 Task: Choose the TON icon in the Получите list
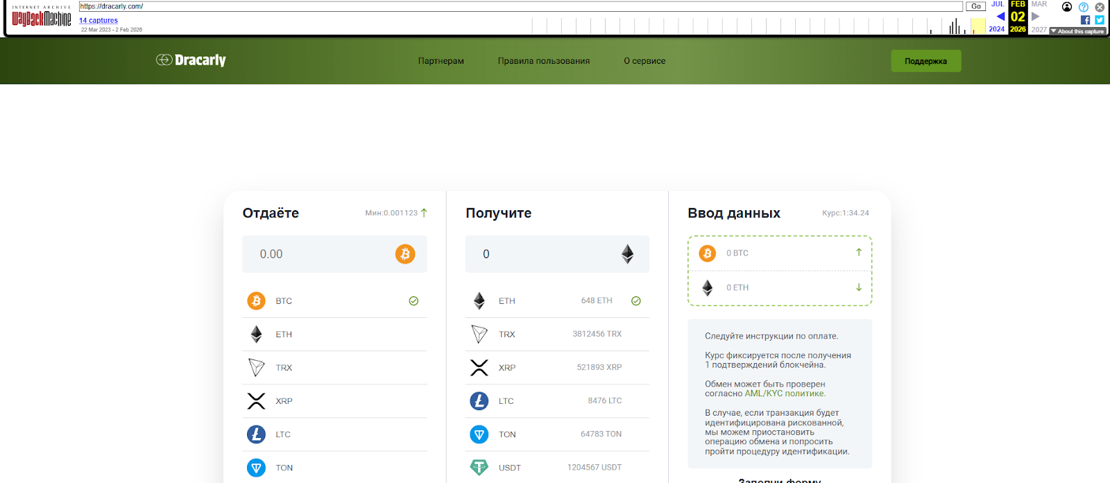479,434
